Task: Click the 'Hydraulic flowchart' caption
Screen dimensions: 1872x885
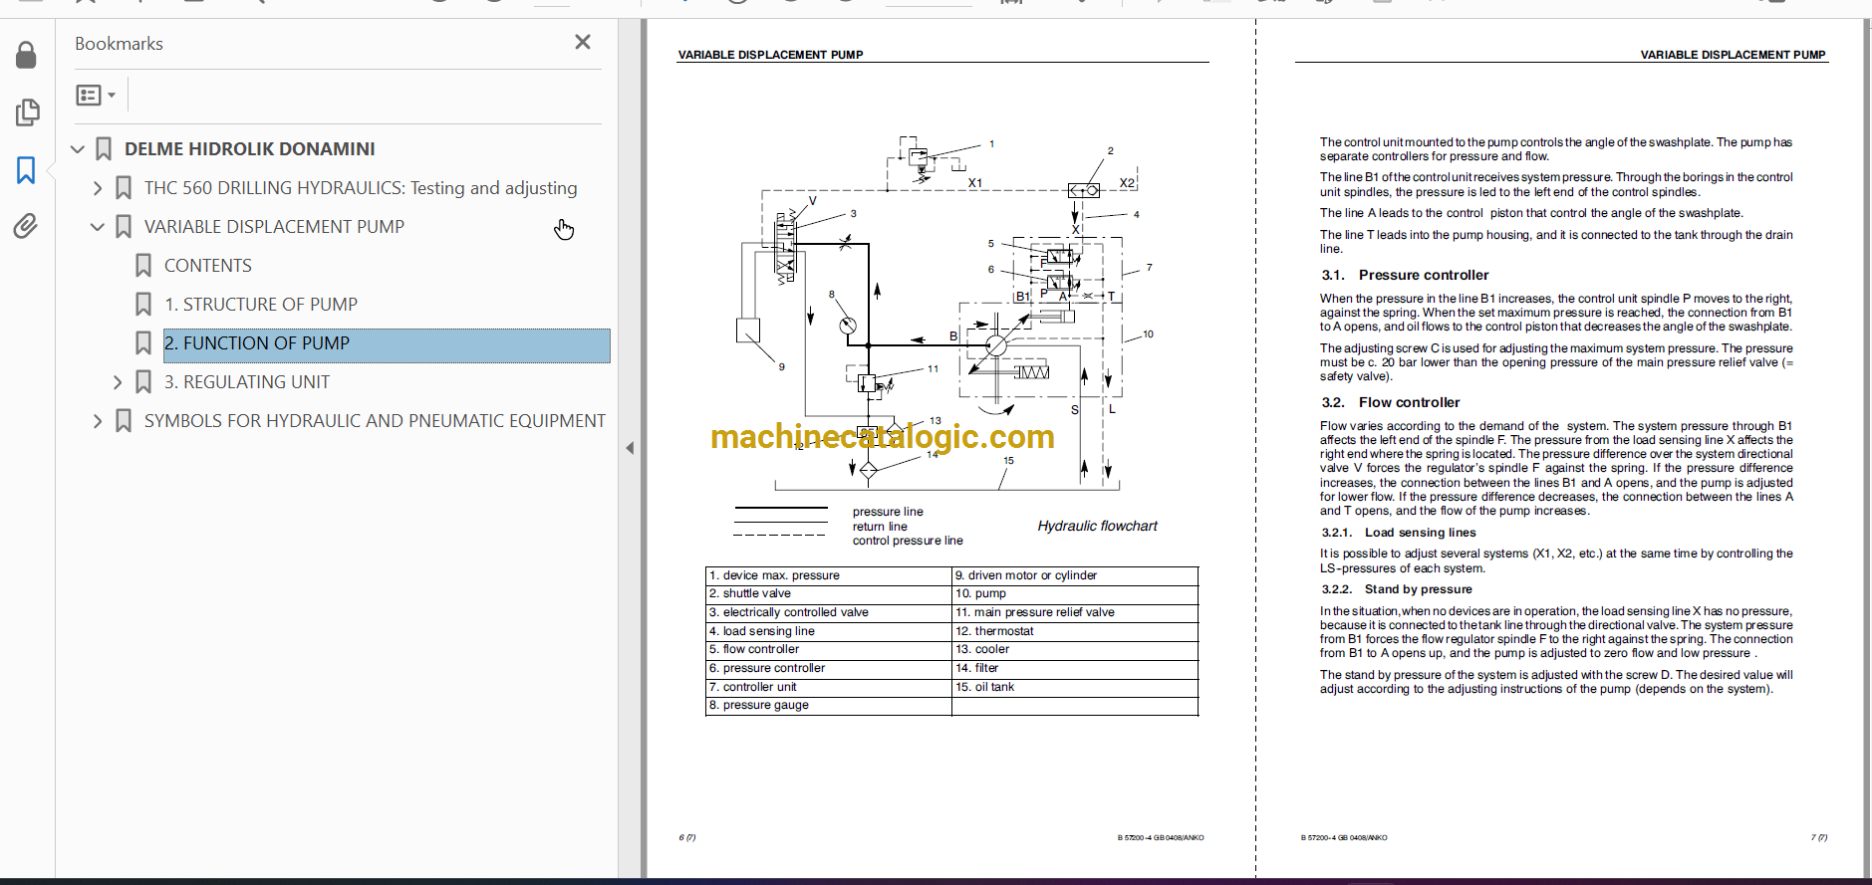Action: [1097, 526]
